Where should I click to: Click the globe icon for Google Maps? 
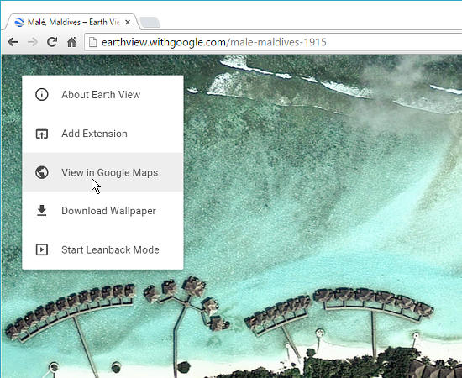point(42,172)
